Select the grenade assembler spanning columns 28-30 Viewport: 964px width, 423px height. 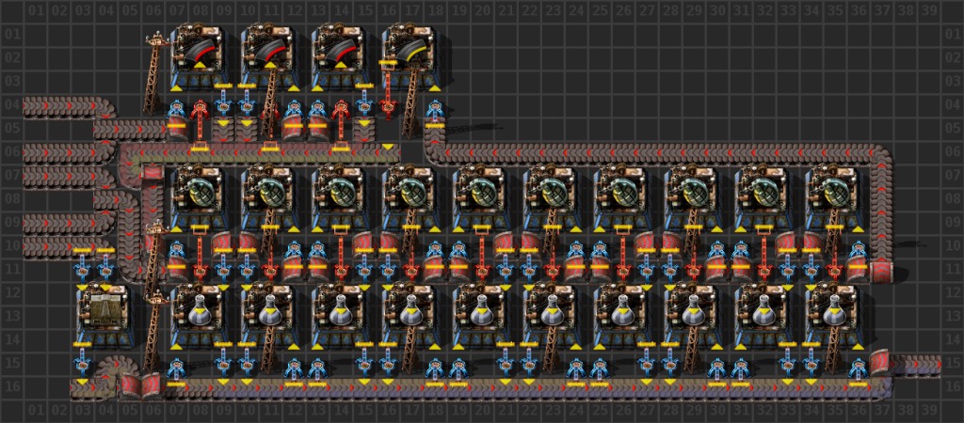(x=694, y=198)
